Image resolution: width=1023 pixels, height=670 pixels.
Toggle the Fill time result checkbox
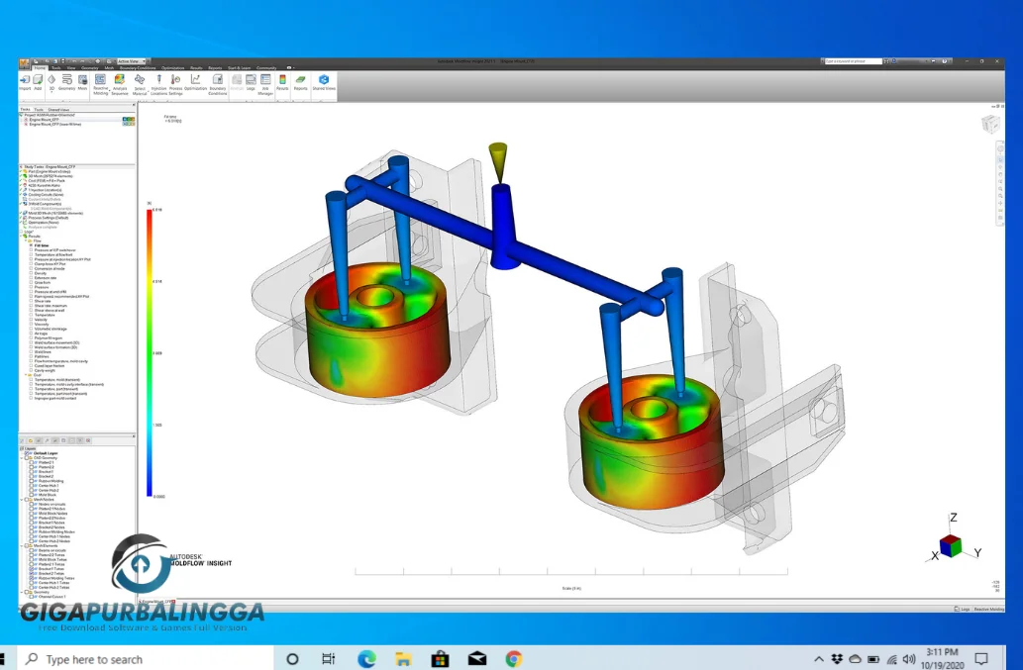31,245
